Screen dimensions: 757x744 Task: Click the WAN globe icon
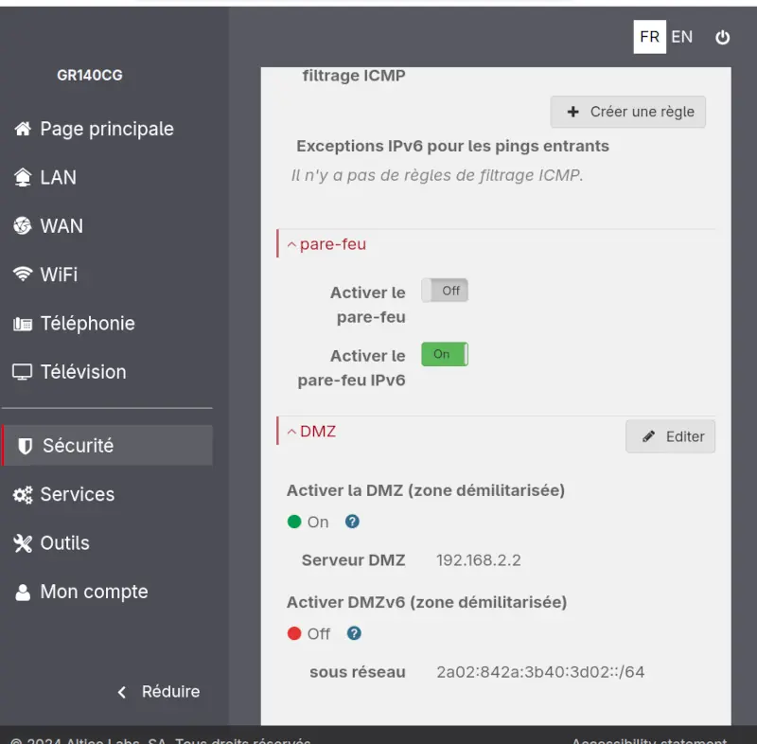tap(23, 226)
